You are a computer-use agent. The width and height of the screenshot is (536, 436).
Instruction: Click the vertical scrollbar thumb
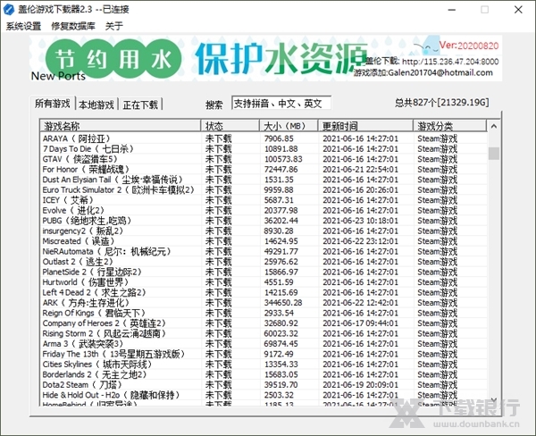click(x=494, y=153)
